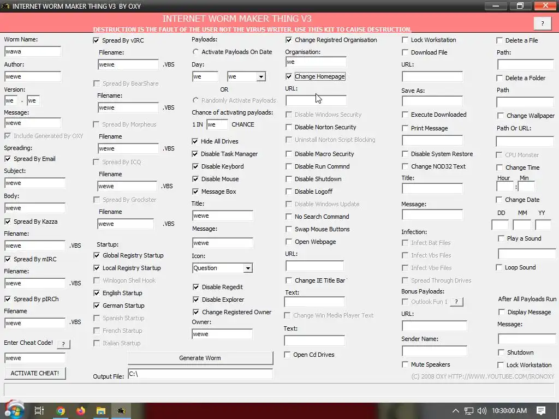The width and height of the screenshot is (559, 419).
Task: Open the Windows Start menu
Action: 14,410
